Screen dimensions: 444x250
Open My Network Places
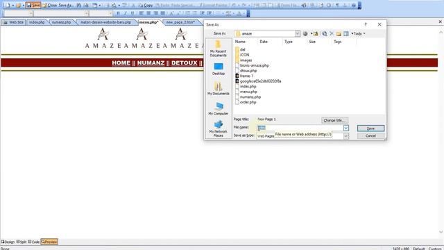pos(218,128)
